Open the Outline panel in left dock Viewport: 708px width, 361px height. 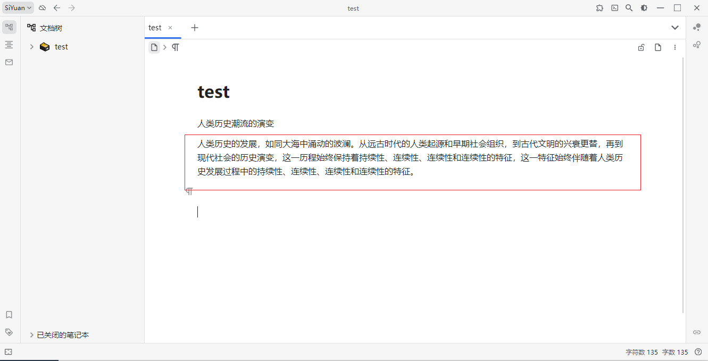[x=9, y=45]
